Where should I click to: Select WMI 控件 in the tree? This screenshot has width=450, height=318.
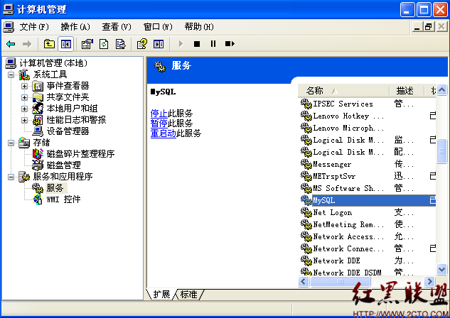tap(64, 199)
